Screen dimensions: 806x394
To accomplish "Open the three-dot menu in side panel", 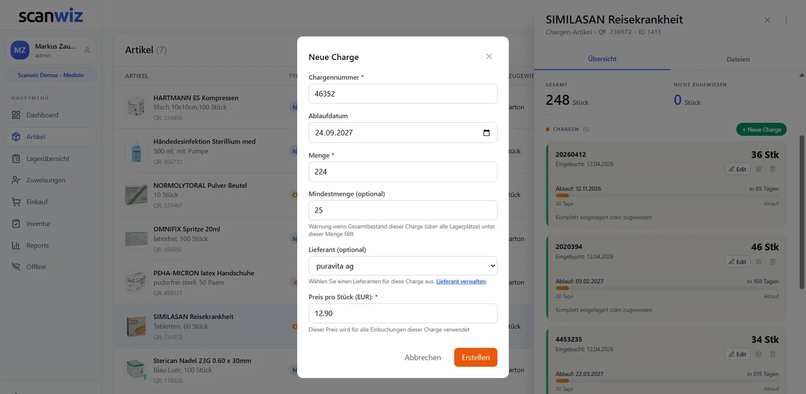I will click(786, 20).
